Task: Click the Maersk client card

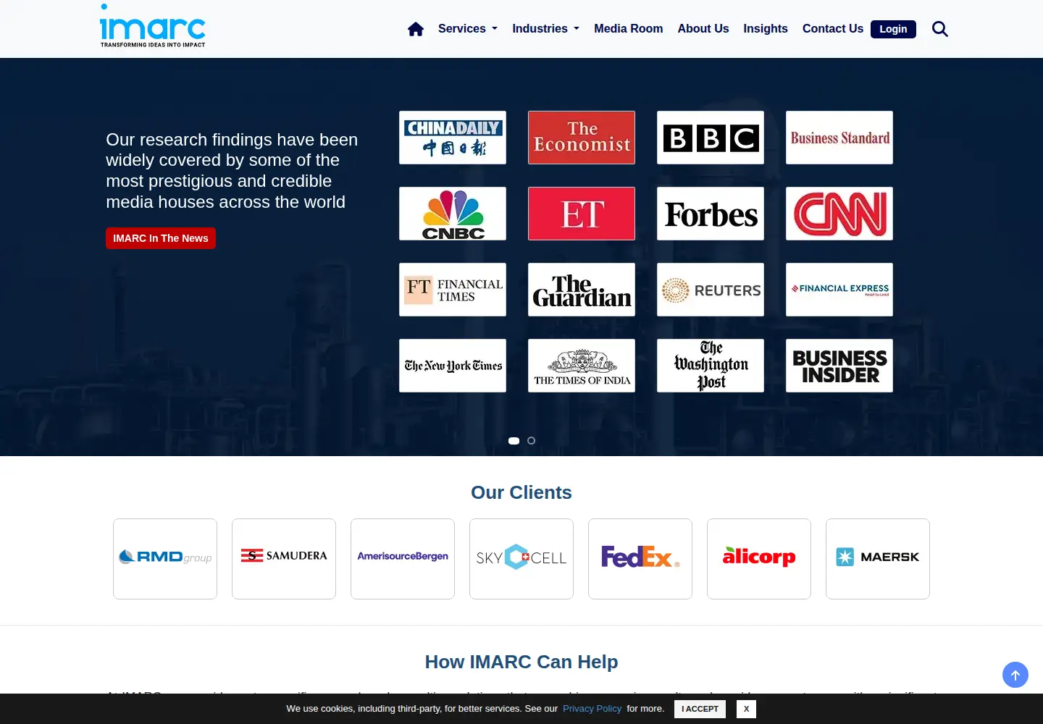Action: coord(878,559)
